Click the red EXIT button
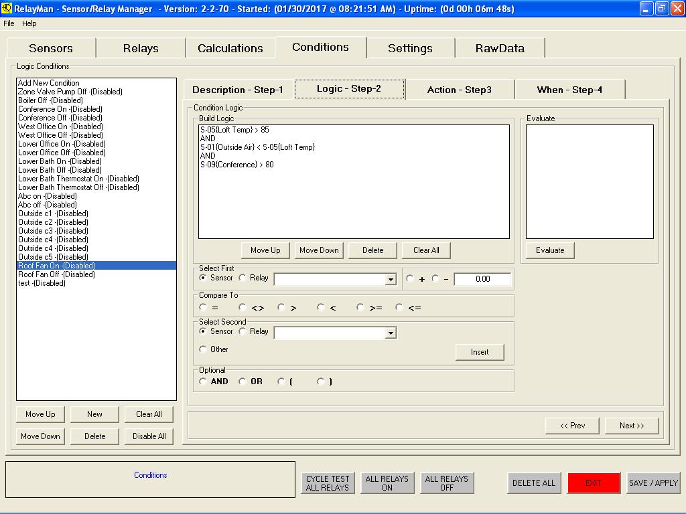This screenshot has width=686, height=514. coord(594,483)
